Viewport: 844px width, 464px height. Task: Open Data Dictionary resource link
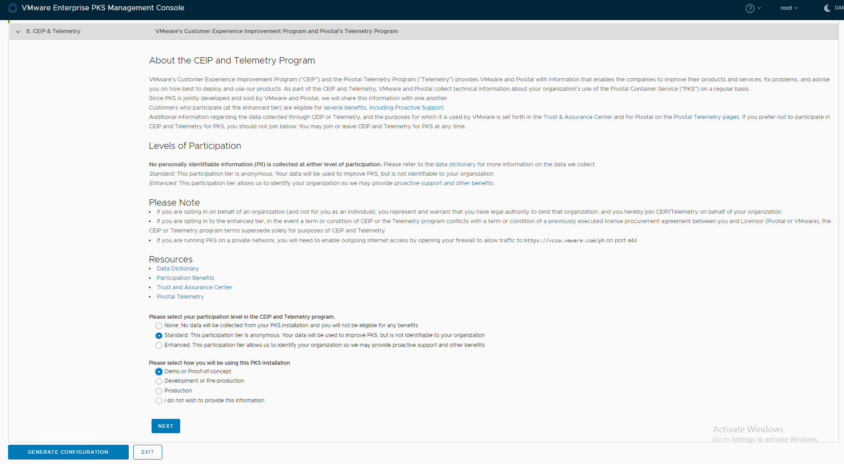coord(177,269)
